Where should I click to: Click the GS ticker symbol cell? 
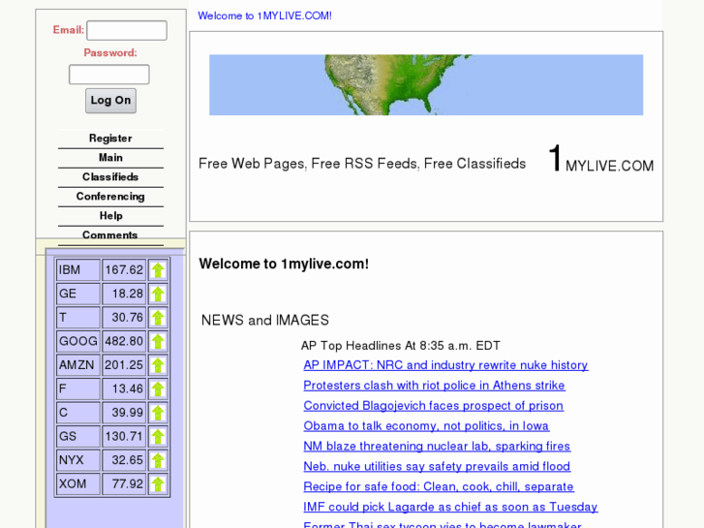click(x=78, y=437)
